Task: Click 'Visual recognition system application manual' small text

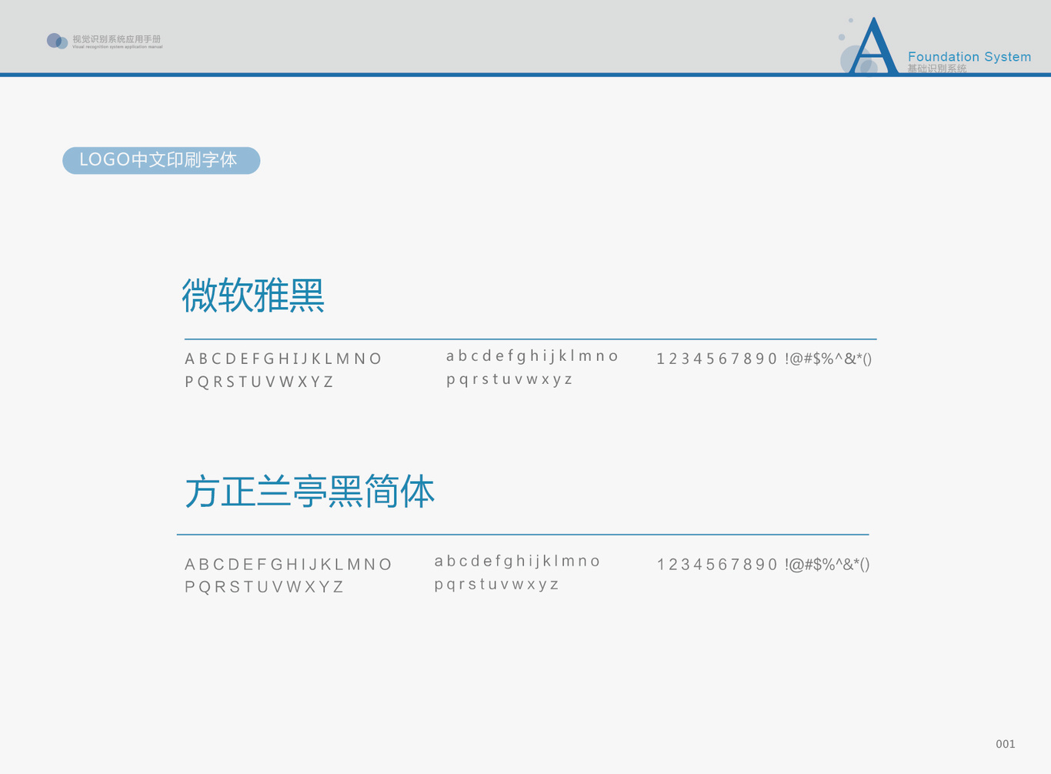Action: coord(117,47)
